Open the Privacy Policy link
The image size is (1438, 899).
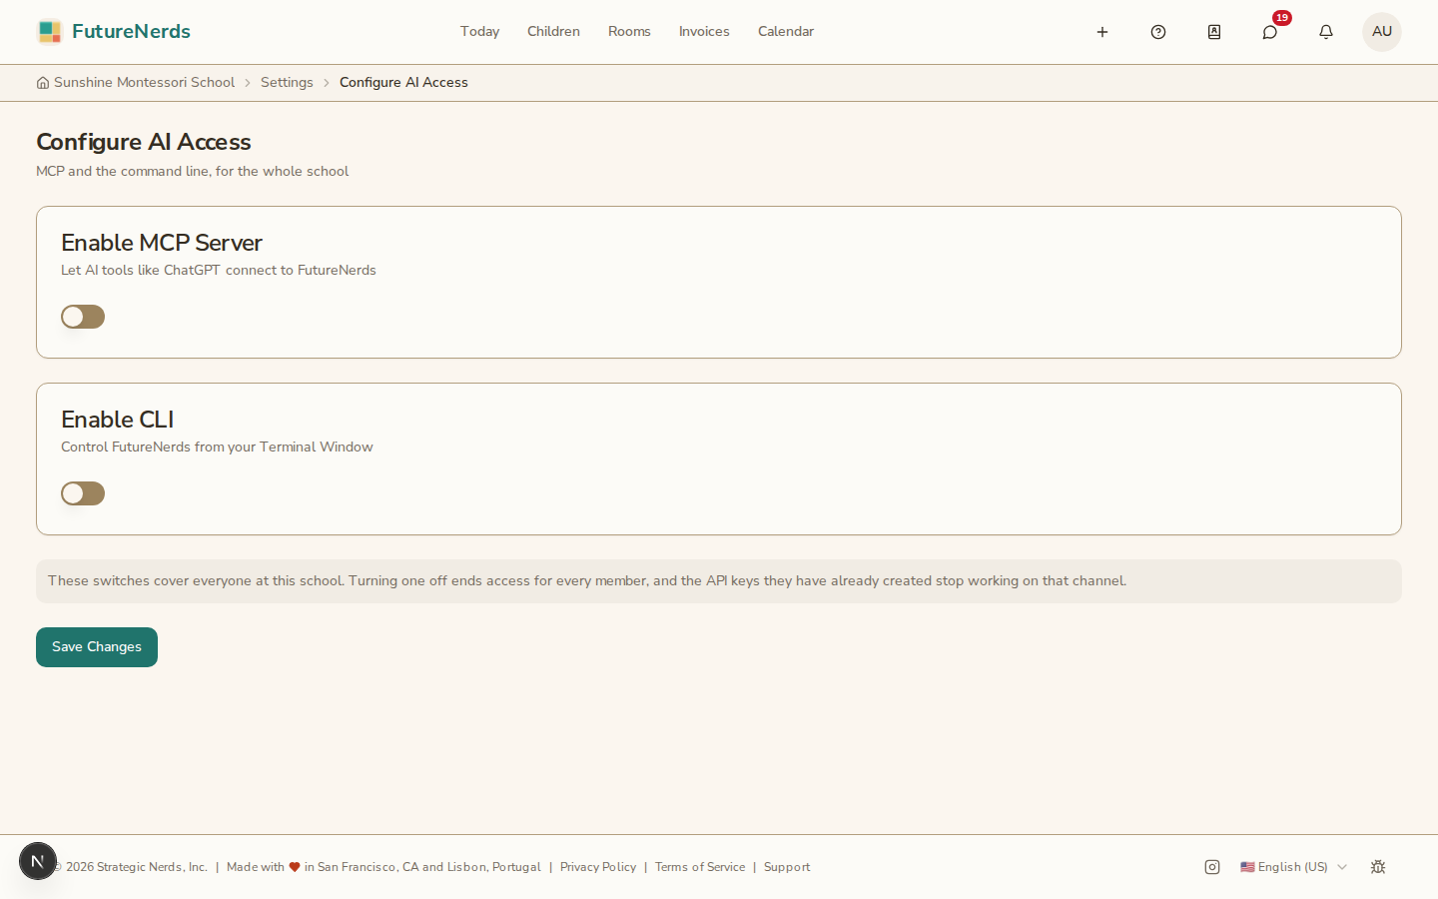(598, 867)
